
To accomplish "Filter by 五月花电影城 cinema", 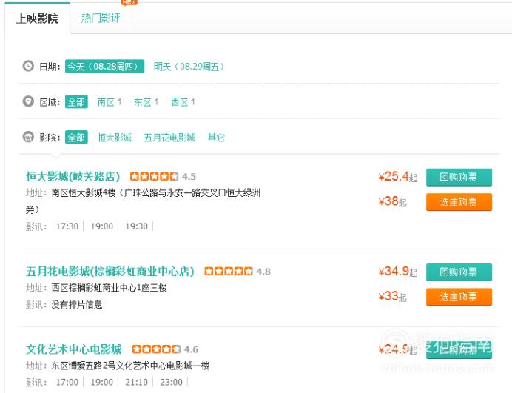I will click(169, 138).
